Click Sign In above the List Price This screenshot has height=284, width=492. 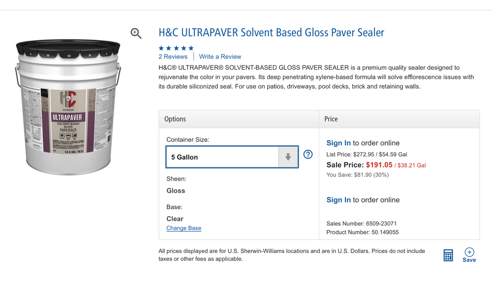click(x=338, y=143)
